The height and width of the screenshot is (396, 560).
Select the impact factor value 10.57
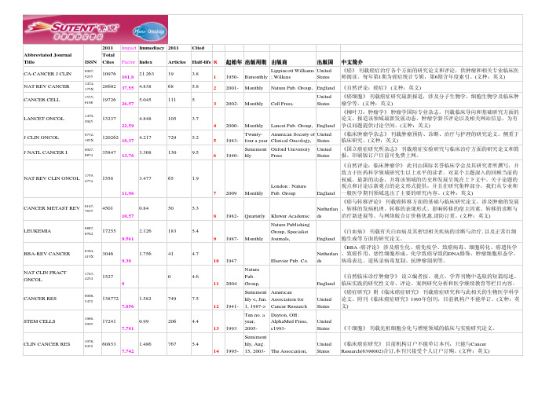(128, 216)
